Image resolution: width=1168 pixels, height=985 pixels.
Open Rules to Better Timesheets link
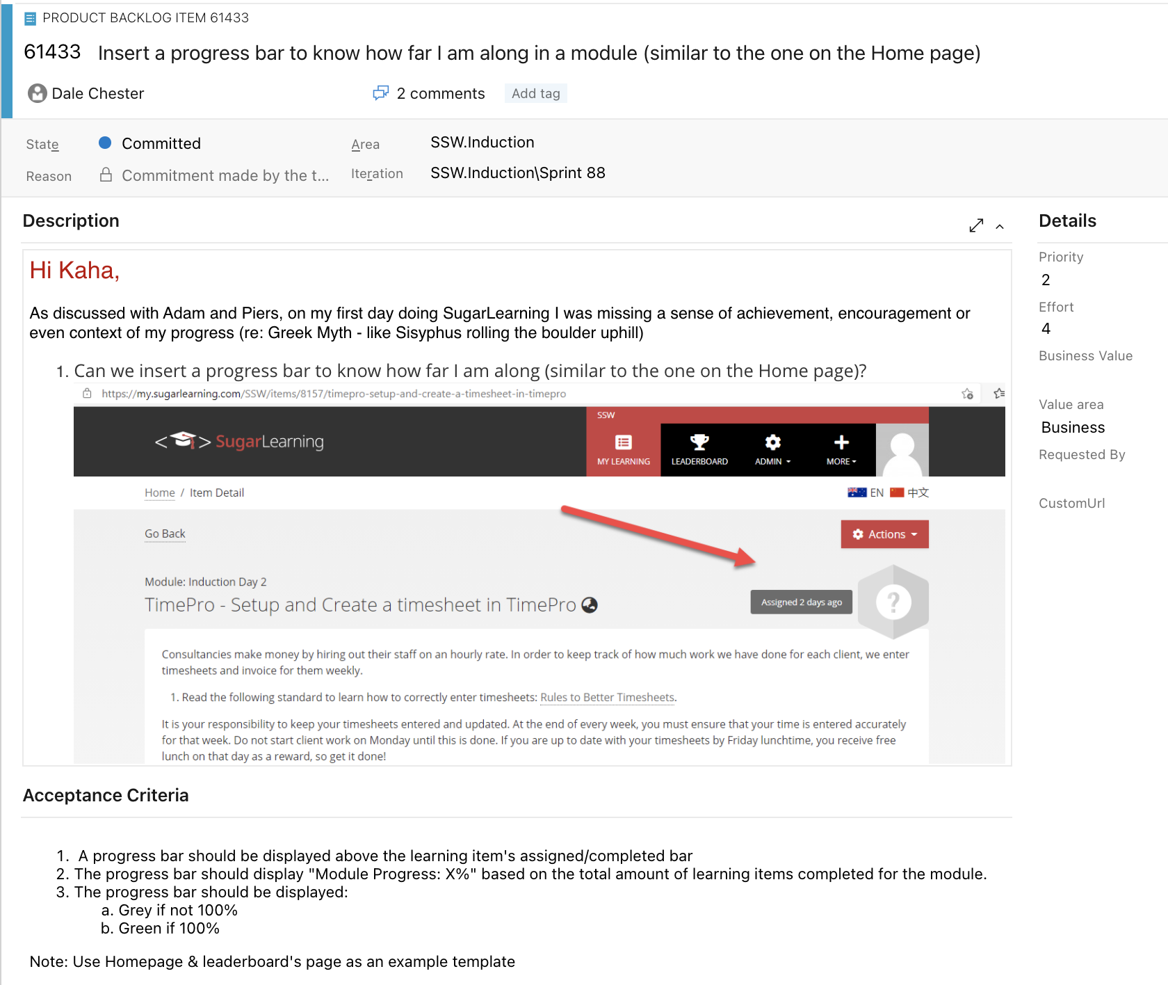click(607, 697)
